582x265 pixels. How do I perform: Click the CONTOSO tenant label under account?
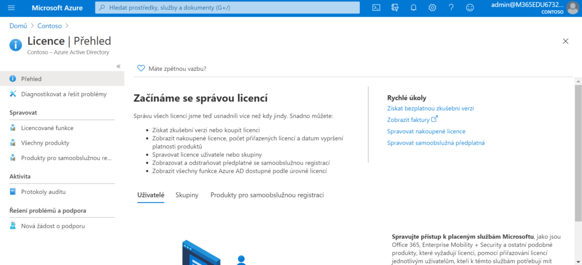[x=552, y=12]
